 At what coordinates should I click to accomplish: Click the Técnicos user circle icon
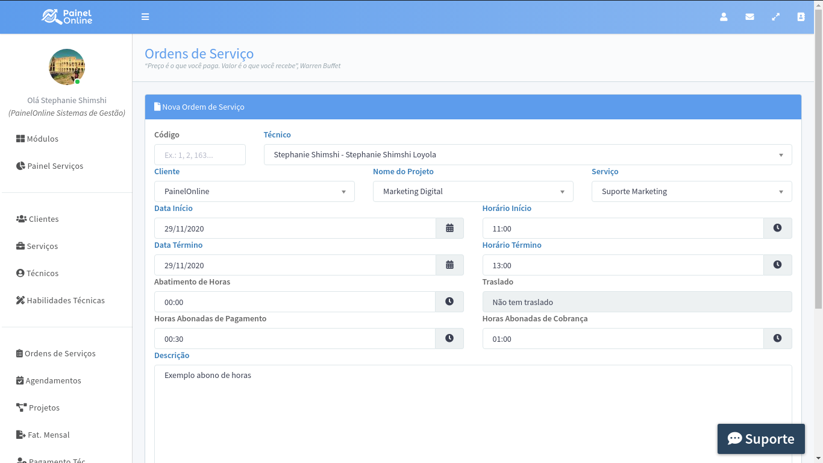(x=20, y=273)
